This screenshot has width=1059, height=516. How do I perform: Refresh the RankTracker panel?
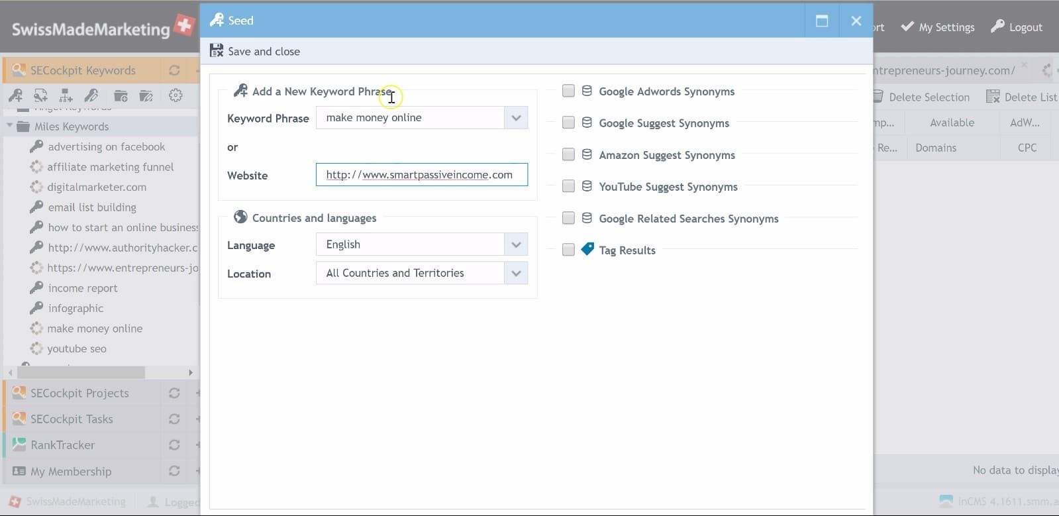[x=174, y=444]
